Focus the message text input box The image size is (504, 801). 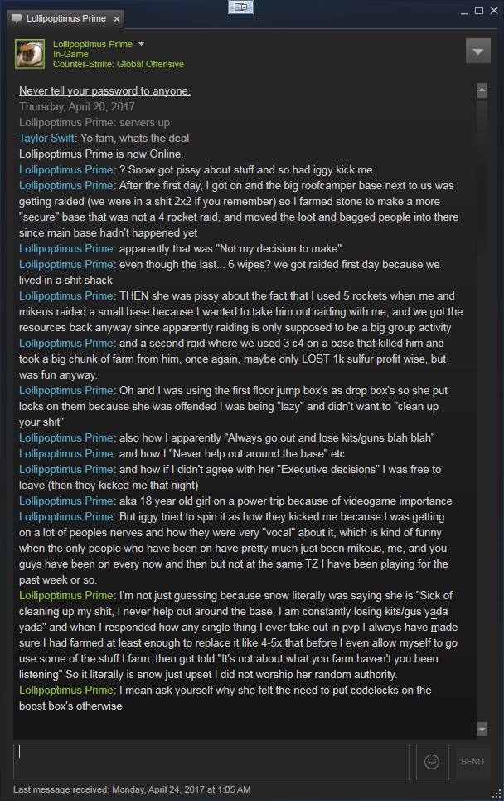(x=211, y=762)
